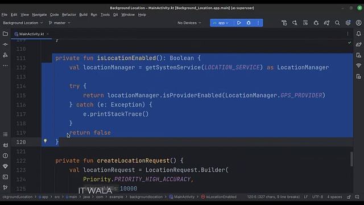Run the app with play button

pos(239,23)
